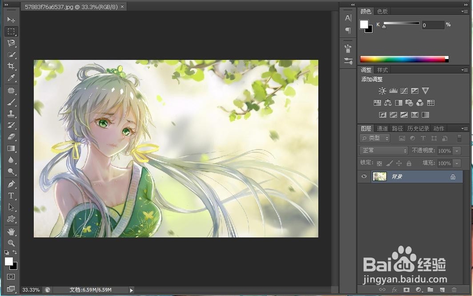Toggle lock all in 锁定 row
Screen dimensions: 473x296
coord(409,163)
